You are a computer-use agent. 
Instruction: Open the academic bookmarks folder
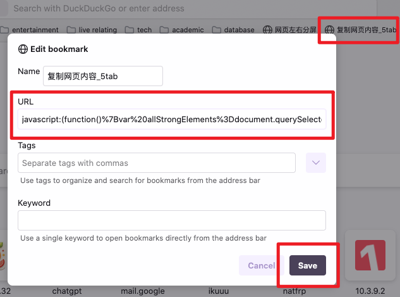tap(182, 30)
